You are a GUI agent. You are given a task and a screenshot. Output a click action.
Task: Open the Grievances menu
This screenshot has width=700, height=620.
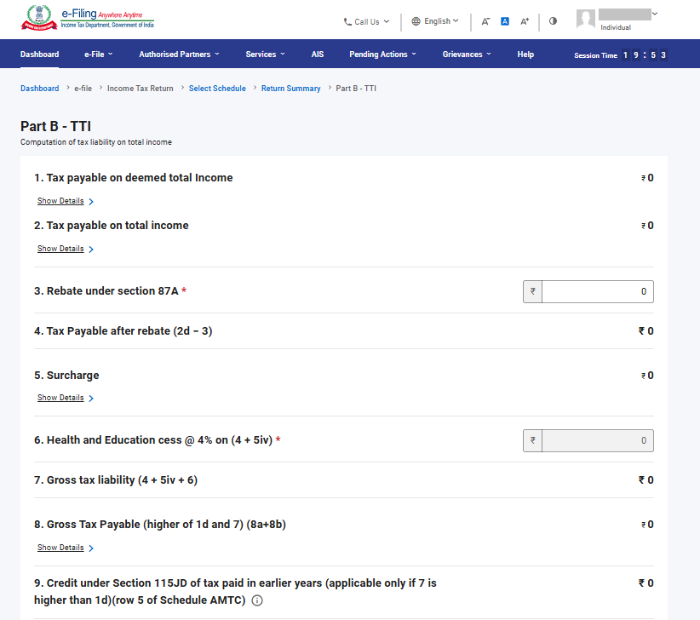tap(467, 54)
